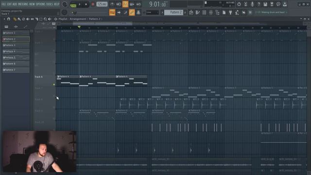This screenshot has height=175, width=311.
Task: Click the download content library icon
Action: [x=285, y=4]
